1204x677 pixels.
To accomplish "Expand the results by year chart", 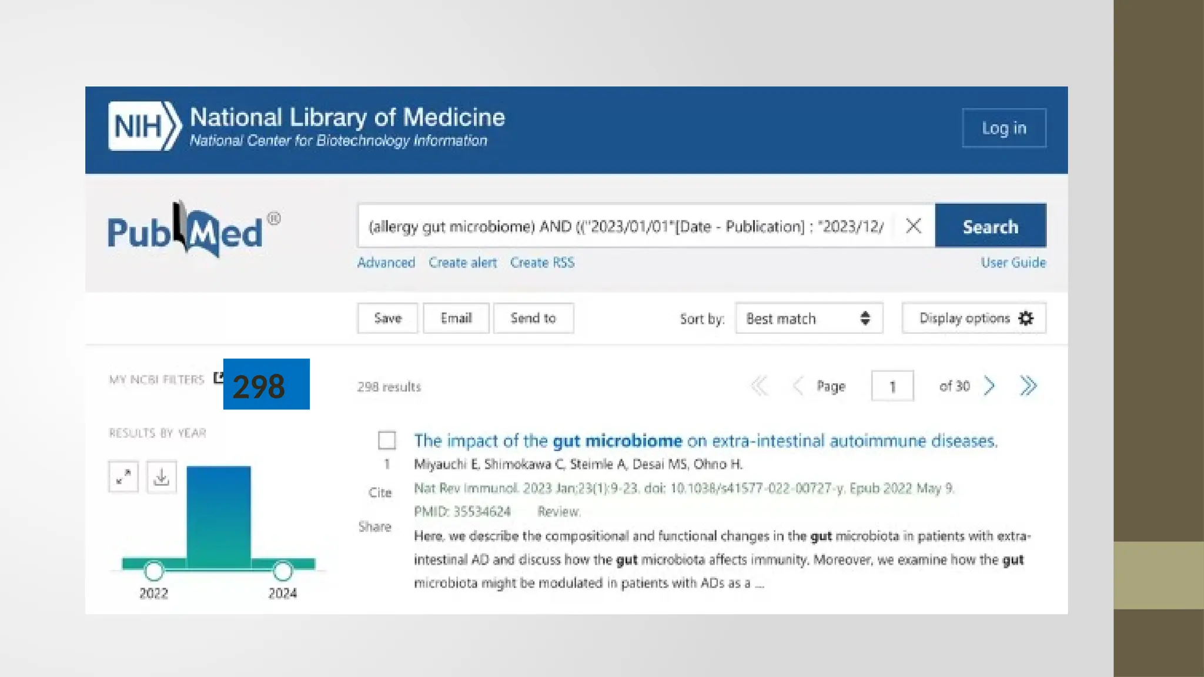I will pos(123,477).
